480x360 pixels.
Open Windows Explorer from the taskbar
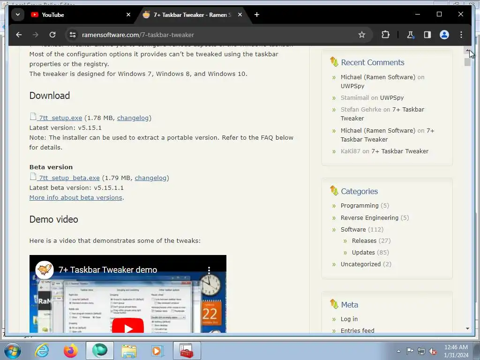point(129,351)
